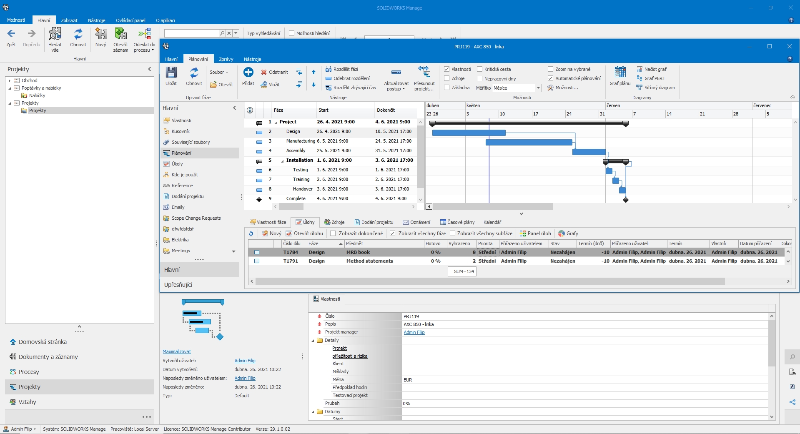Open the Soubor dropdown menu

click(219, 72)
